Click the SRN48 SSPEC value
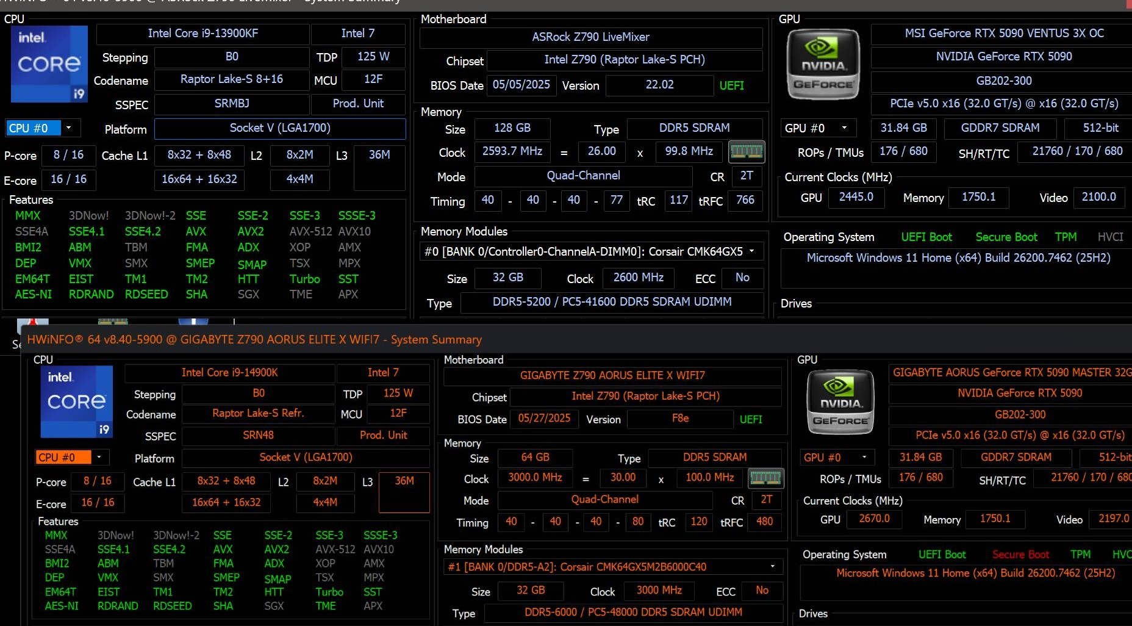Image resolution: width=1132 pixels, height=626 pixels. click(258, 436)
